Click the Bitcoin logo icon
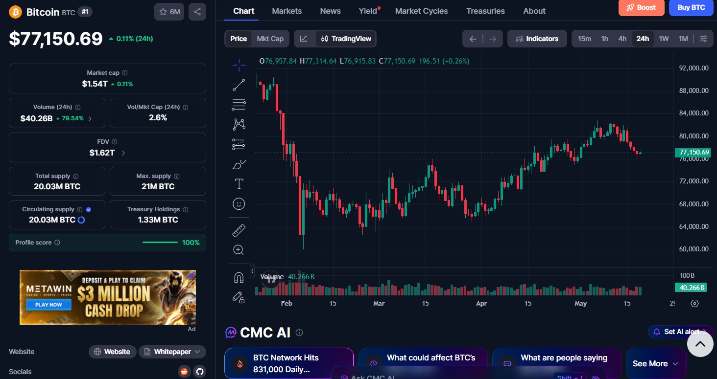The width and height of the screenshot is (717, 379). pos(15,12)
